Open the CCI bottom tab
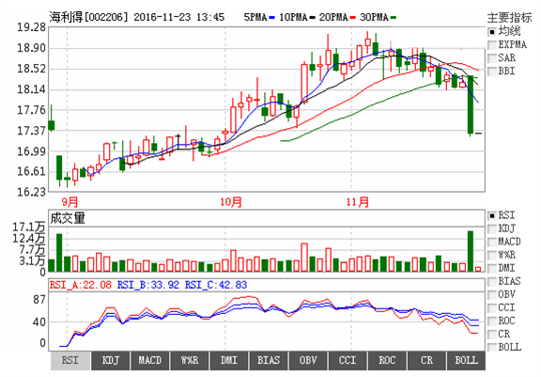The height and width of the screenshot is (377, 541). click(x=348, y=361)
